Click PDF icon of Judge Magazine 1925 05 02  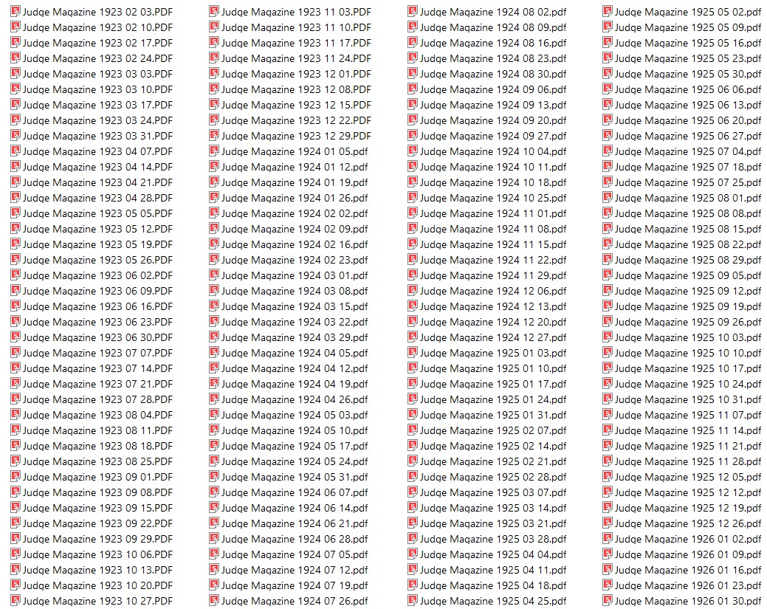coord(608,11)
